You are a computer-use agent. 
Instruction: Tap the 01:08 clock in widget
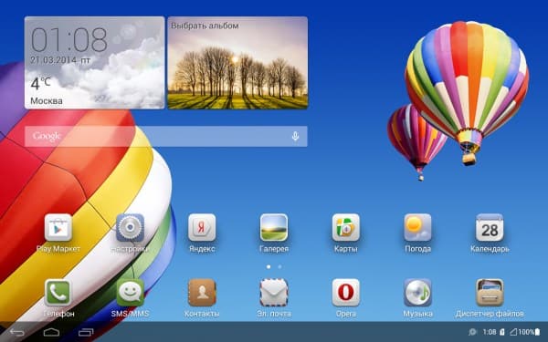tap(69, 40)
